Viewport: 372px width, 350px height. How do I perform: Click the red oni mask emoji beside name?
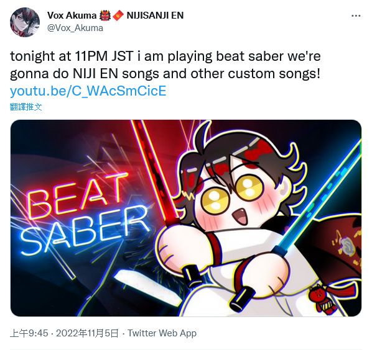click(105, 16)
